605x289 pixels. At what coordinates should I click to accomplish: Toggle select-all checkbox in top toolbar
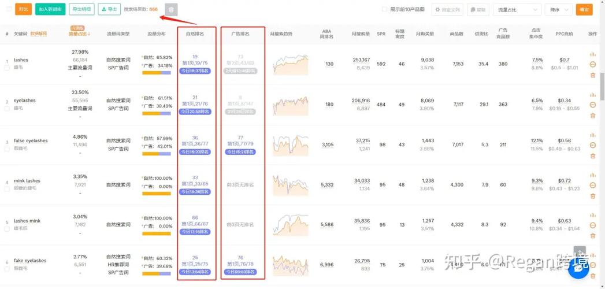pos(9,10)
